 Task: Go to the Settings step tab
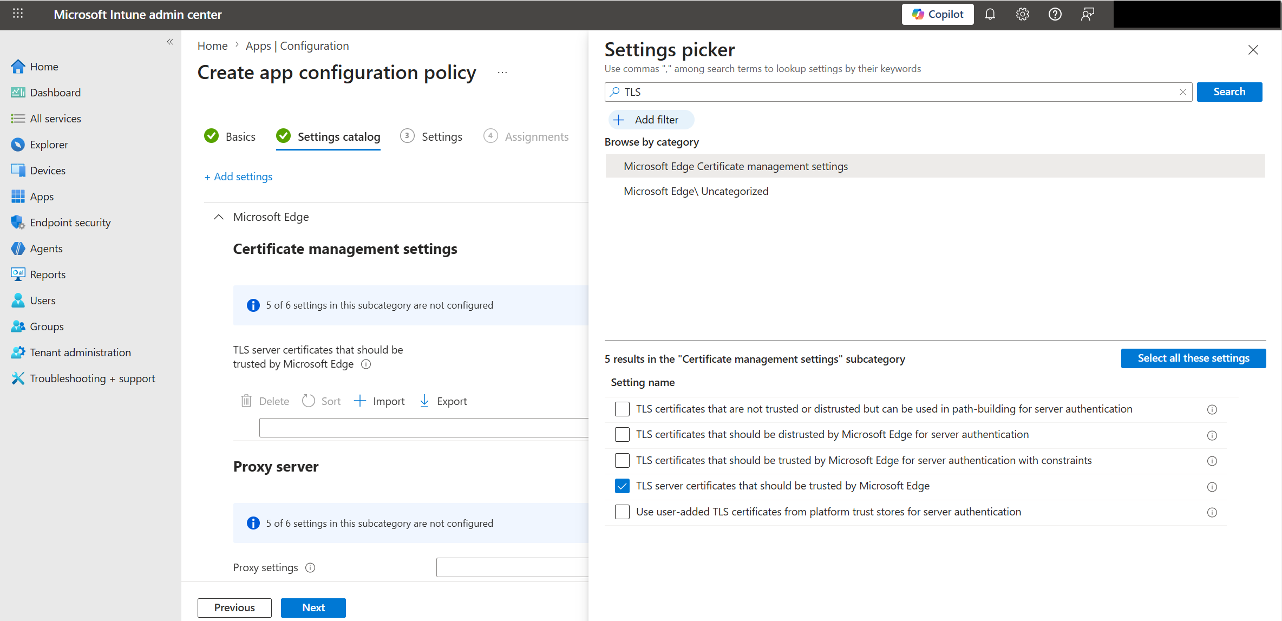pyautogui.click(x=431, y=136)
